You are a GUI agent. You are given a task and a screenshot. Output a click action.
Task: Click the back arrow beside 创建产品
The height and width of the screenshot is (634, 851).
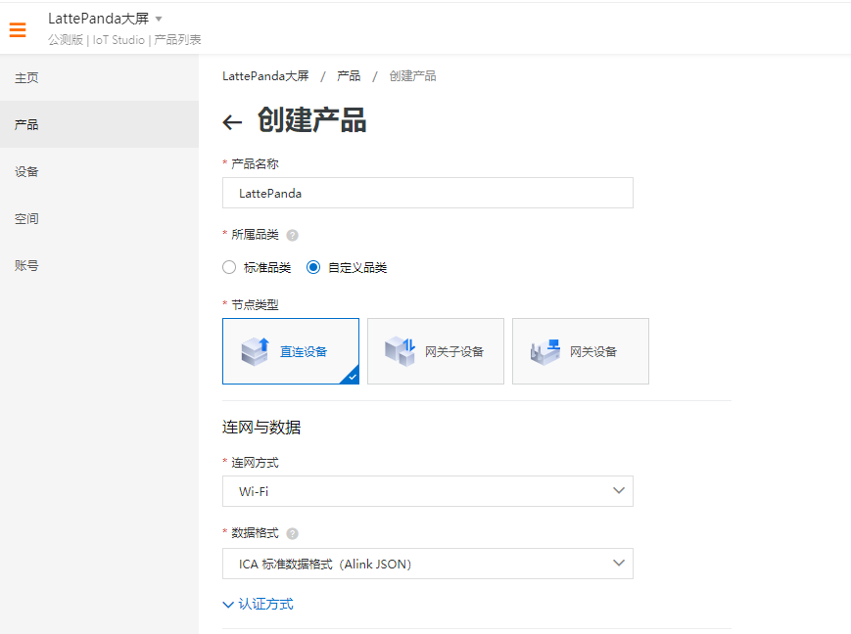click(232, 122)
